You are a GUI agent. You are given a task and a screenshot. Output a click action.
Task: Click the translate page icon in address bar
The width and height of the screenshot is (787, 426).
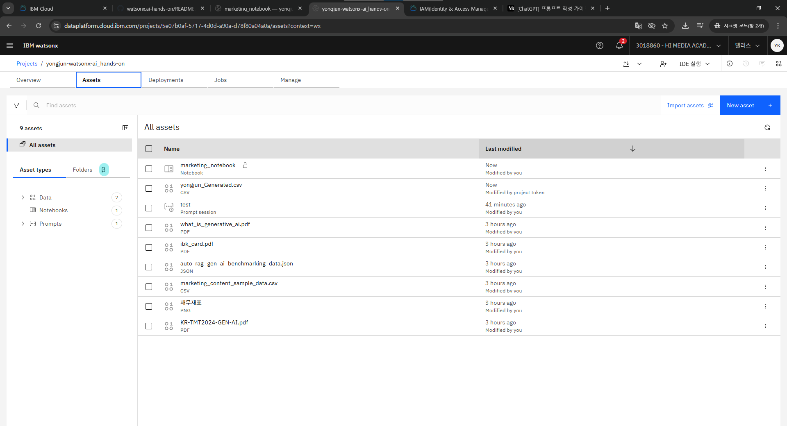click(x=638, y=26)
